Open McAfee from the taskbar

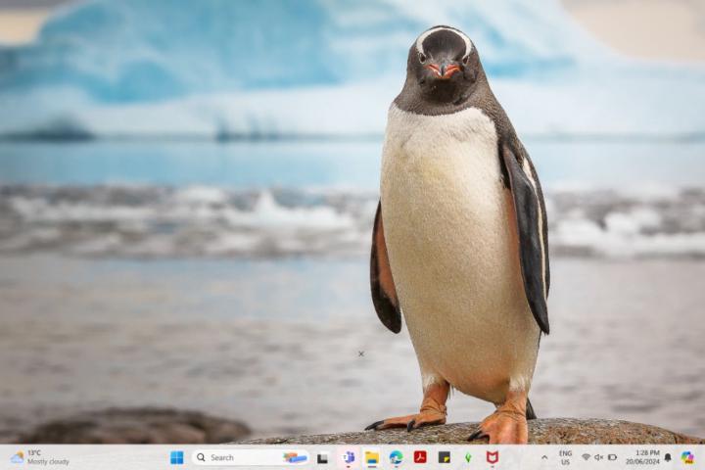493,457
